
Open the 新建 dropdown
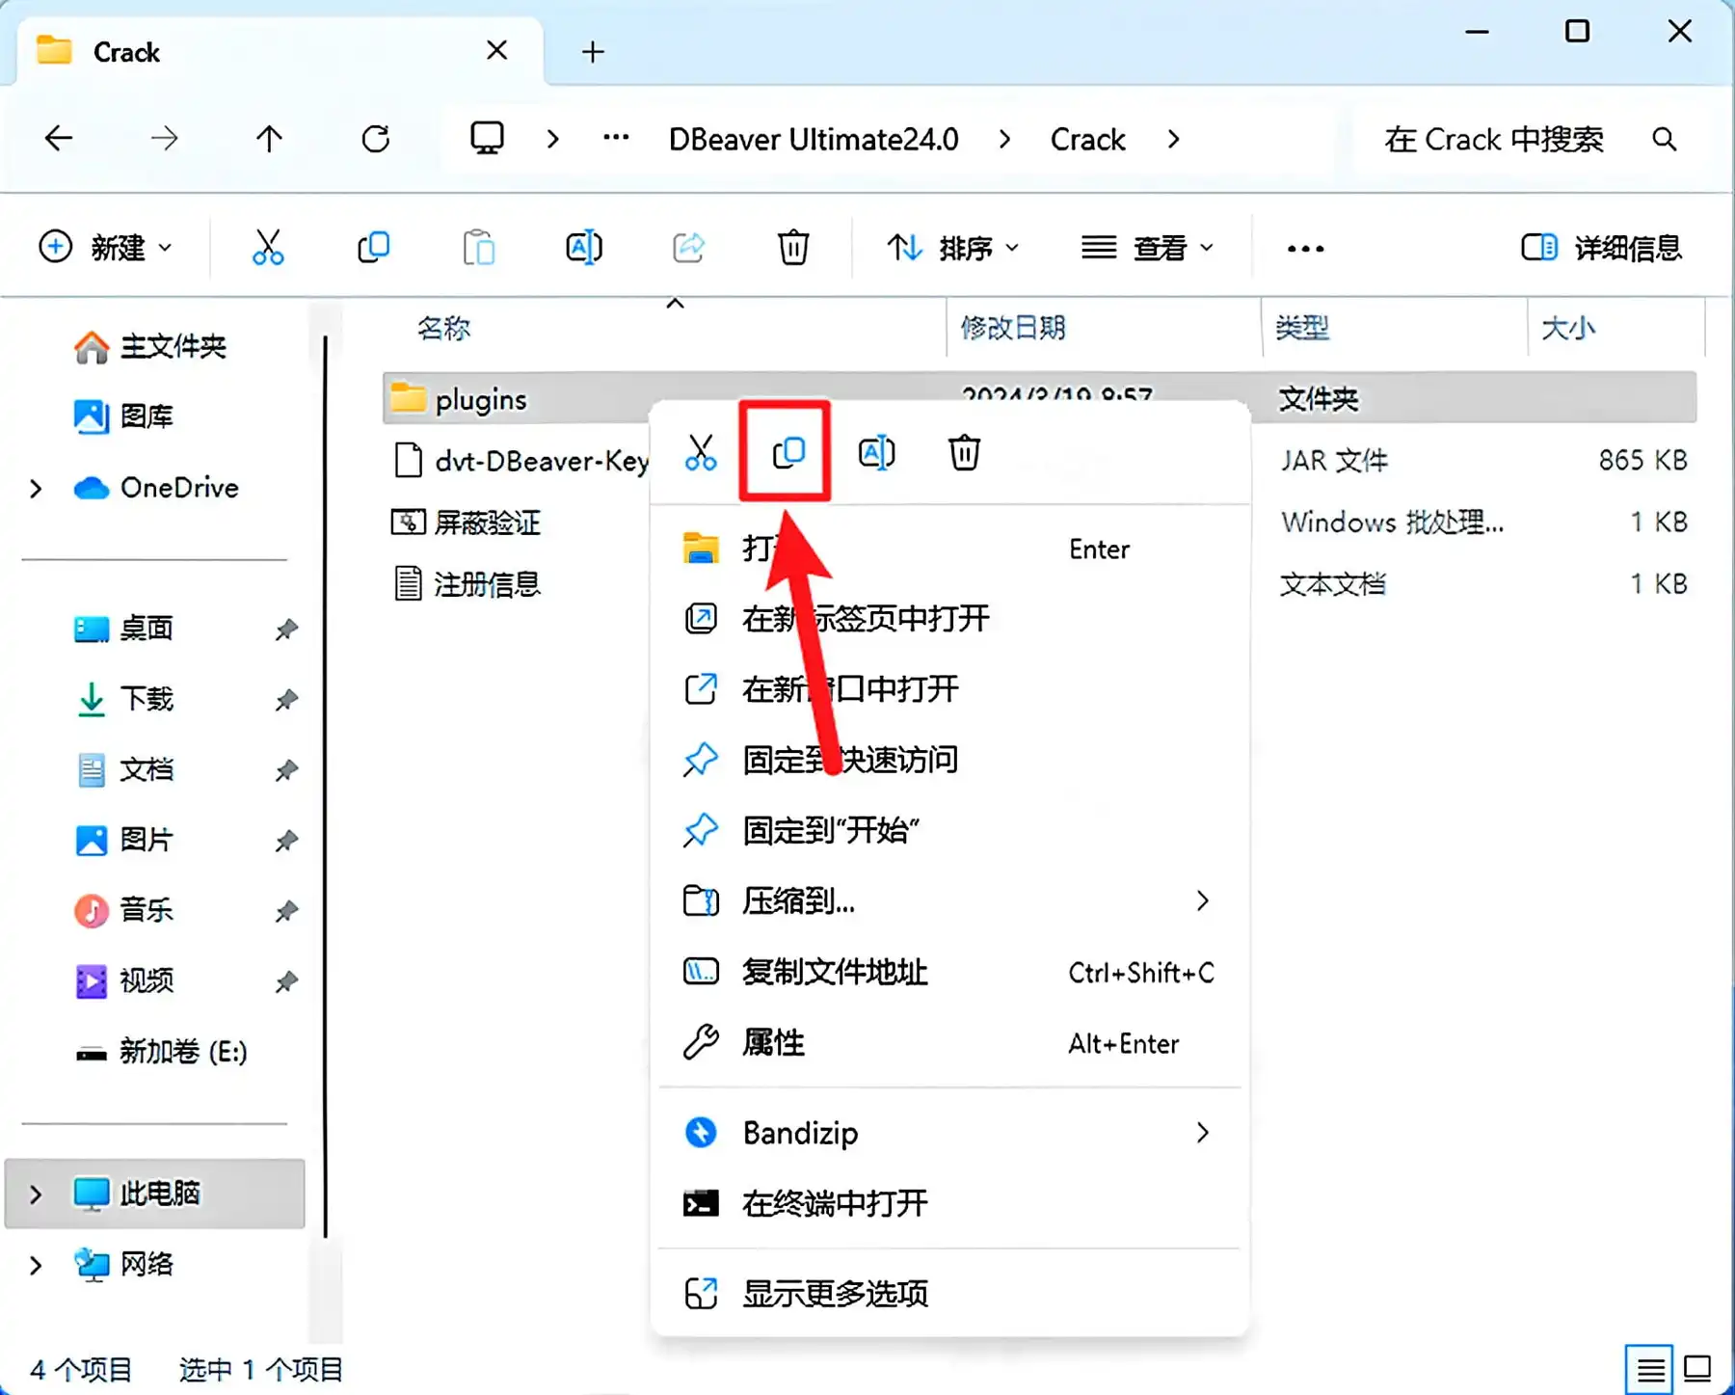pyautogui.click(x=105, y=248)
